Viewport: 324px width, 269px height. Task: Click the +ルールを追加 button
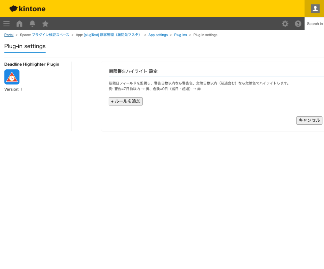click(x=126, y=101)
